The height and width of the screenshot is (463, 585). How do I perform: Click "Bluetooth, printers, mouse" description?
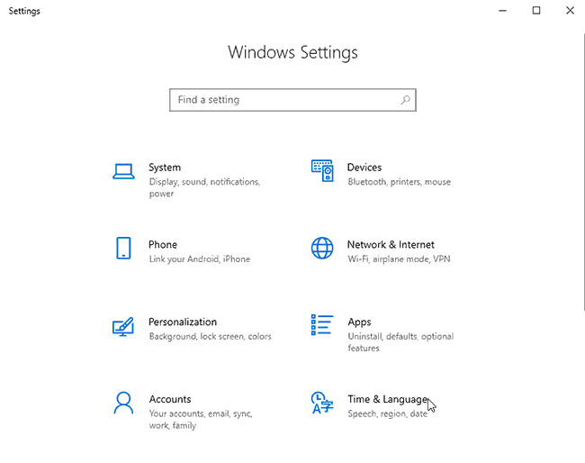(400, 182)
